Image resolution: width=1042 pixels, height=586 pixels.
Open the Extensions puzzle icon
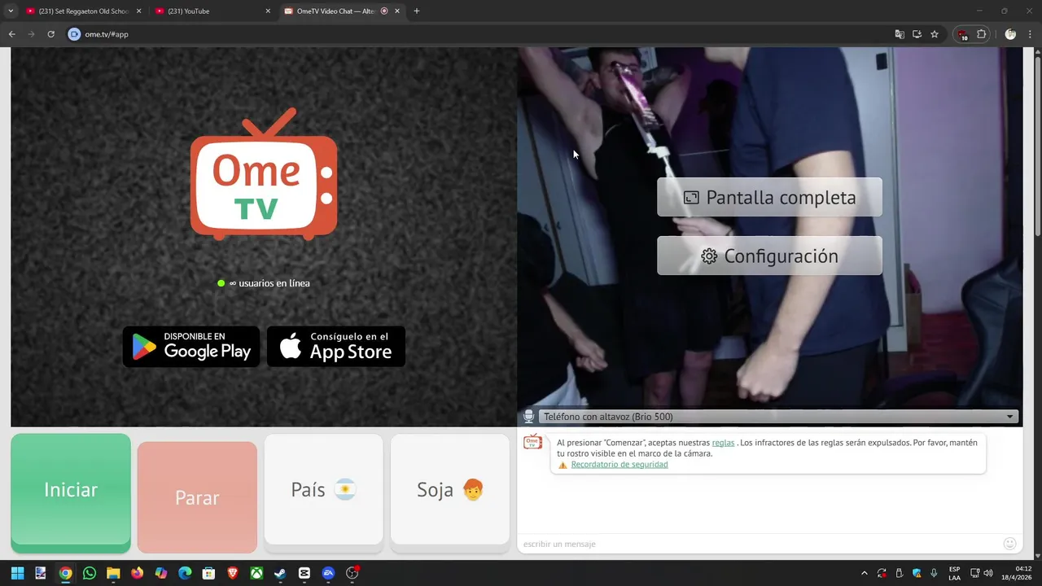tap(981, 34)
